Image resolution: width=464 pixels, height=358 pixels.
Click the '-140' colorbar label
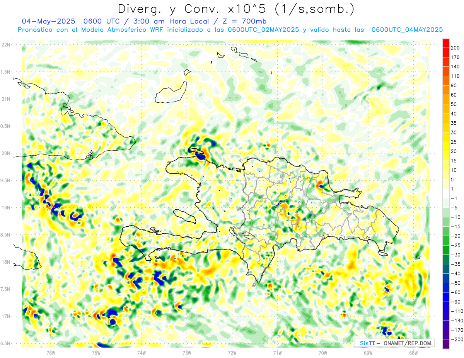457,321
